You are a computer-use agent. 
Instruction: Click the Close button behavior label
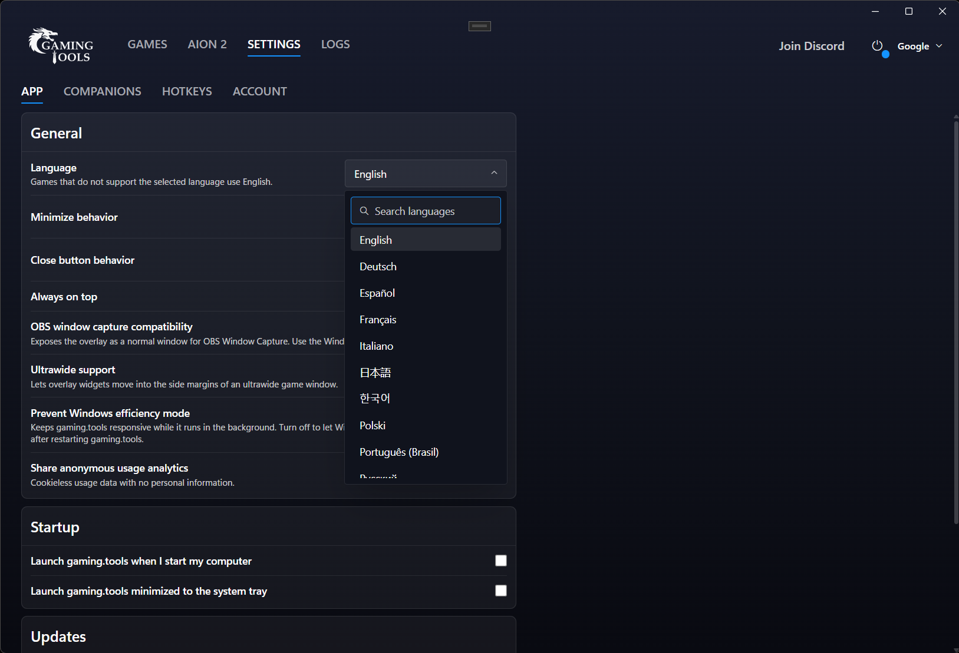coord(83,260)
